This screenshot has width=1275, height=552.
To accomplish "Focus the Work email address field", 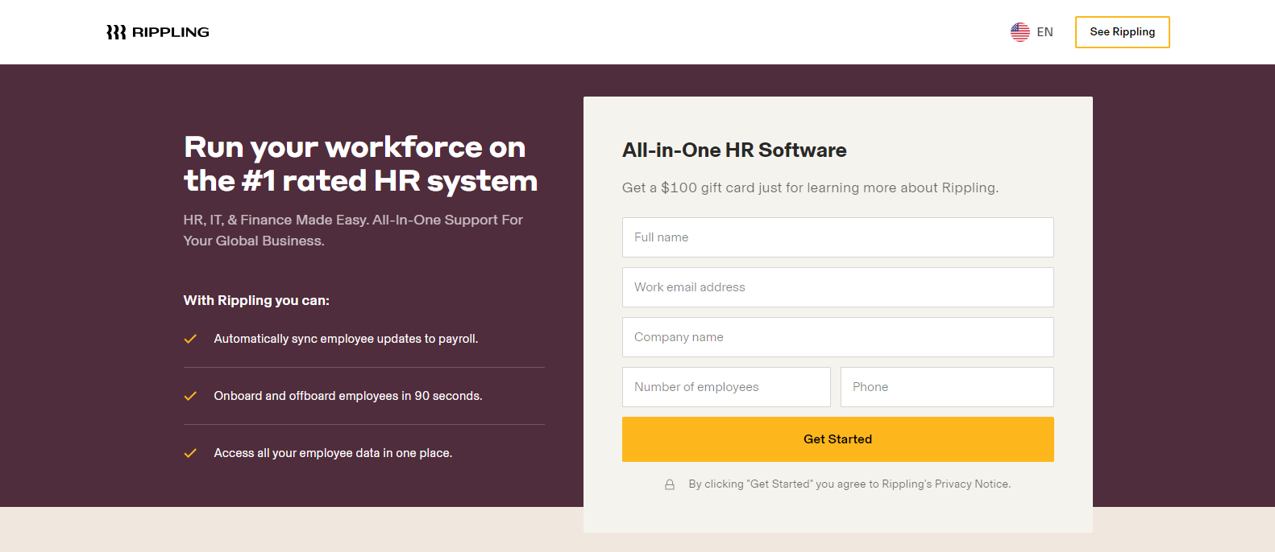I will (x=838, y=287).
